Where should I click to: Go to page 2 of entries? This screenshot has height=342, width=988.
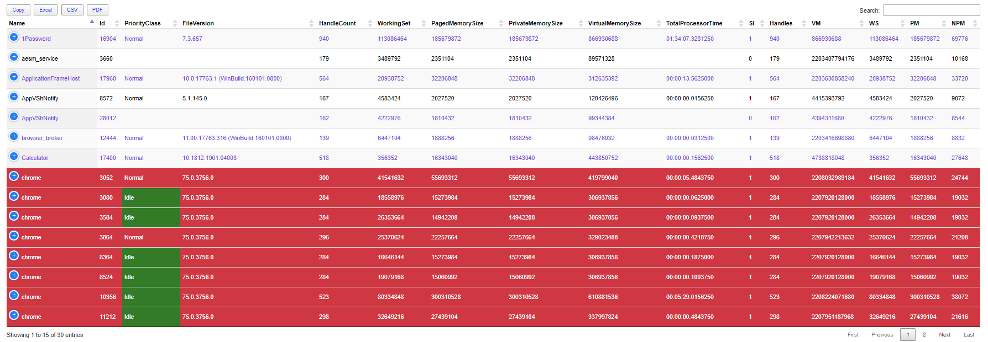pos(924,335)
